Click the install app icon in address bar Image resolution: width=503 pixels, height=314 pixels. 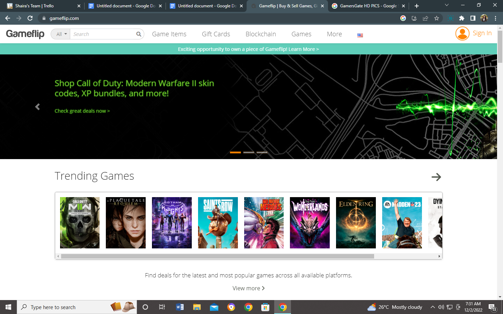point(414,18)
